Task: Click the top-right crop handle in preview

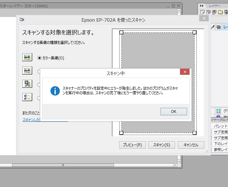Action: (x=195, y=32)
